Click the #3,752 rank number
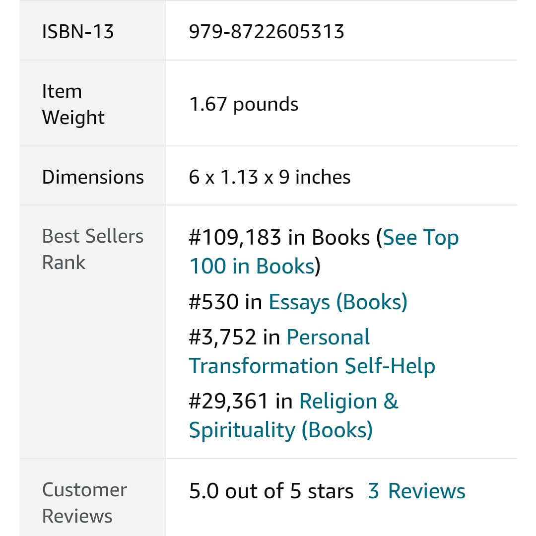The width and height of the screenshot is (536, 536). tap(223, 337)
